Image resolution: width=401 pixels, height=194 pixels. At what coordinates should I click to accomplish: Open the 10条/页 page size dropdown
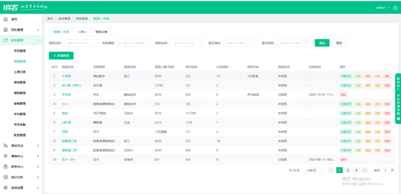click(x=313, y=170)
